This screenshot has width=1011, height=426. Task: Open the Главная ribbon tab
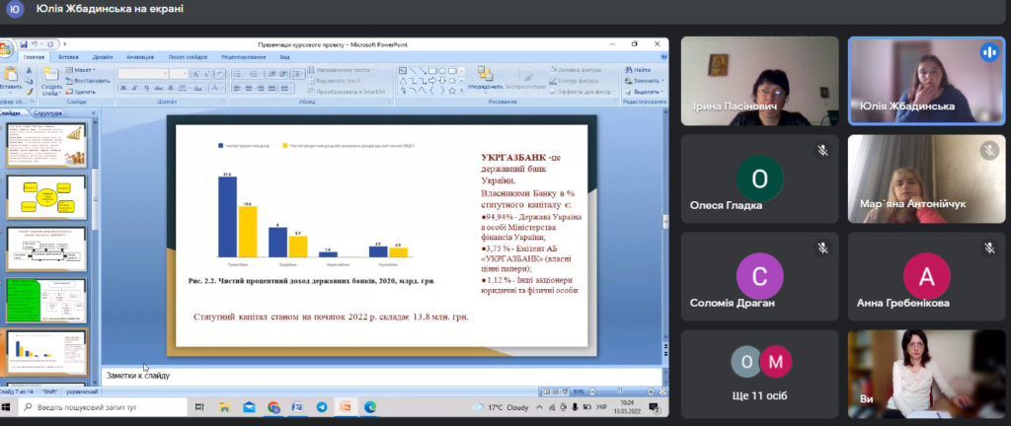click(x=35, y=57)
